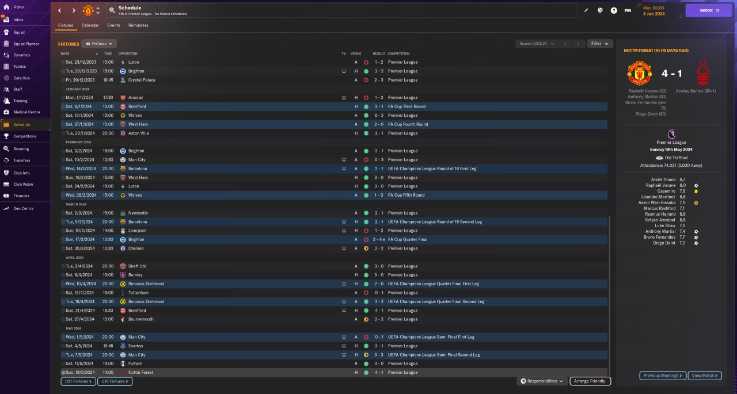The image size is (737, 394).
Task: Toggle the circle on Sat, 23/12/2023 row
Action: [63, 62]
